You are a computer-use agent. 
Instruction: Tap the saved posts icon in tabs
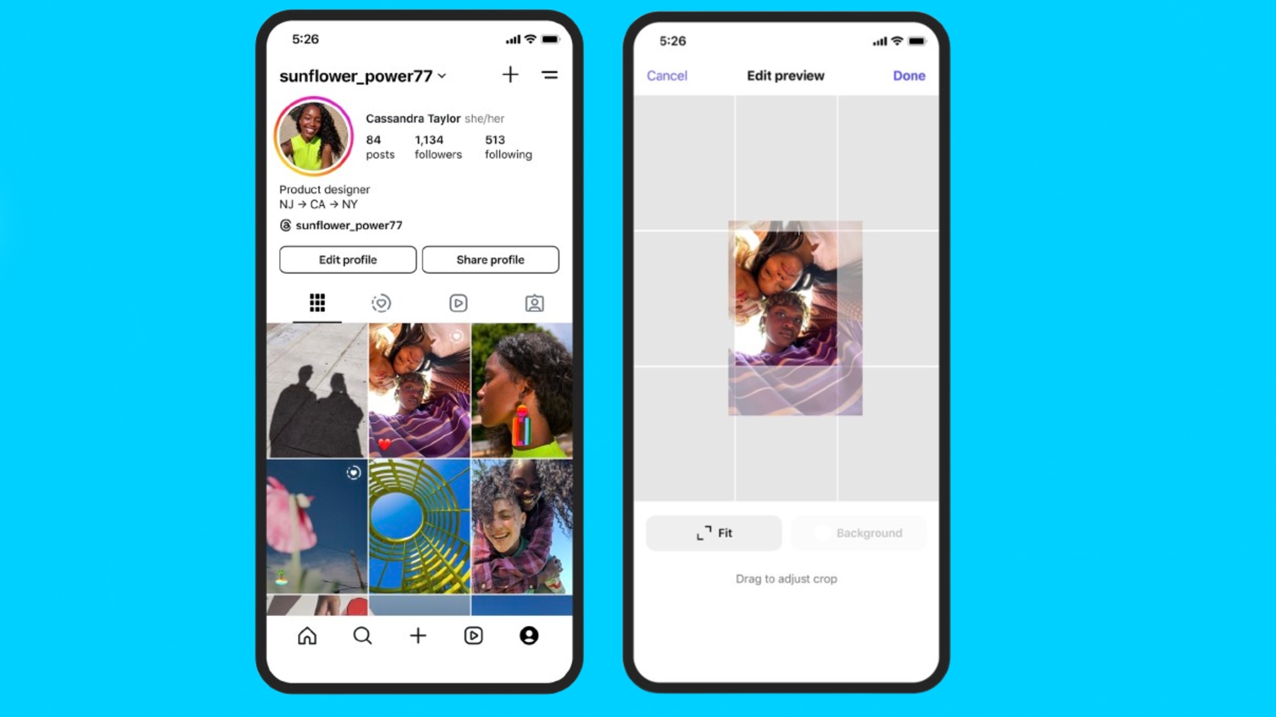click(380, 302)
